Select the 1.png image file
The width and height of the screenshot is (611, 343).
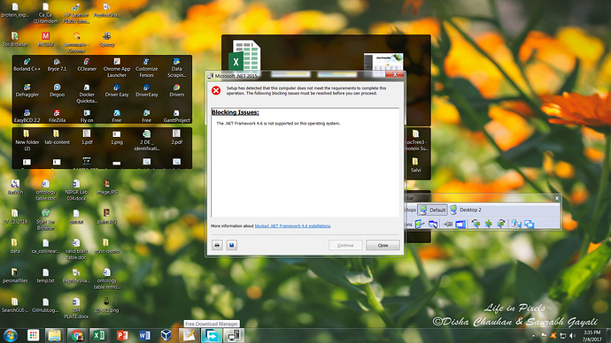117,138
